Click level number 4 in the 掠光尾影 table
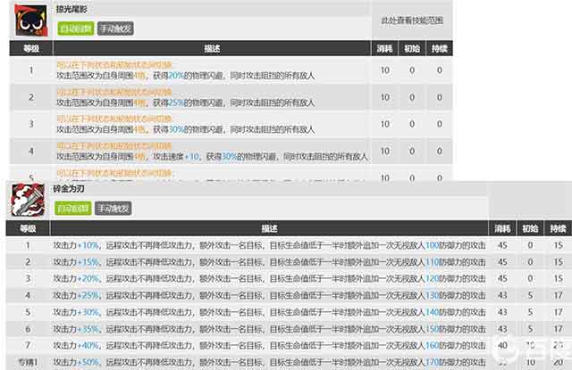This screenshot has height=370, width=572. (x=31, y=151)
